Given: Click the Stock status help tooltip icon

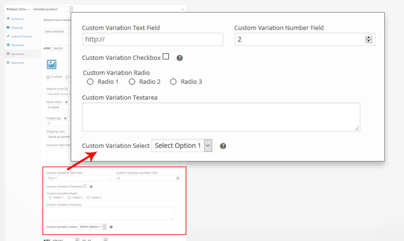Looking at the screenshot, I should (x=67, y=102).
